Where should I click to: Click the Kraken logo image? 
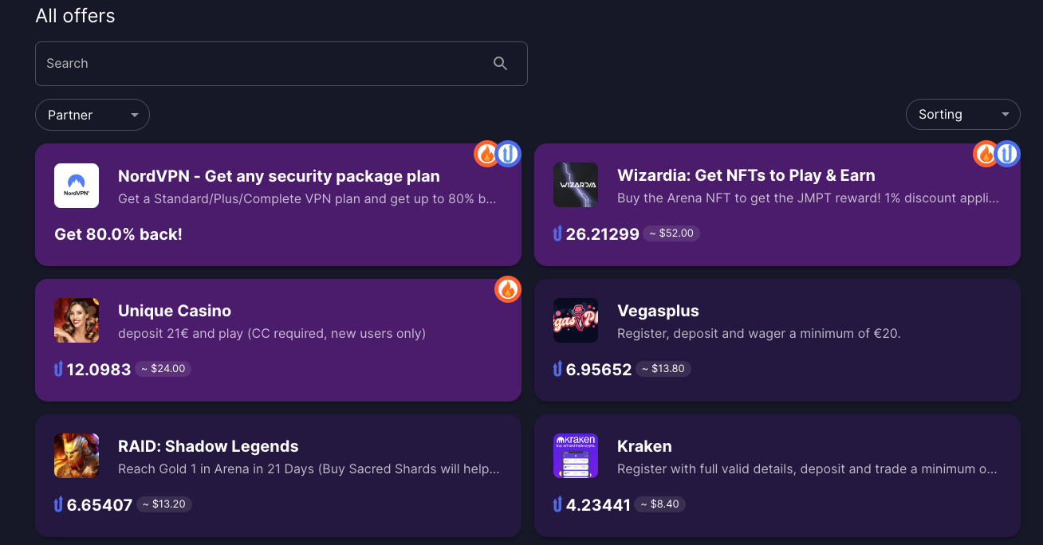coord(576,456)
